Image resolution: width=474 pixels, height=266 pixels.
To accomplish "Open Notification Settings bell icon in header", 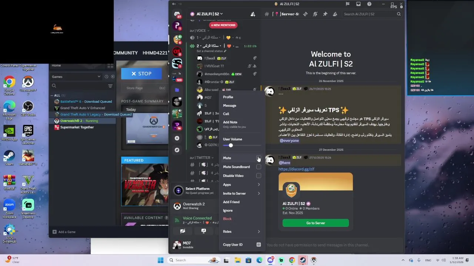I will pyautogui.click(x=315, y=14).
